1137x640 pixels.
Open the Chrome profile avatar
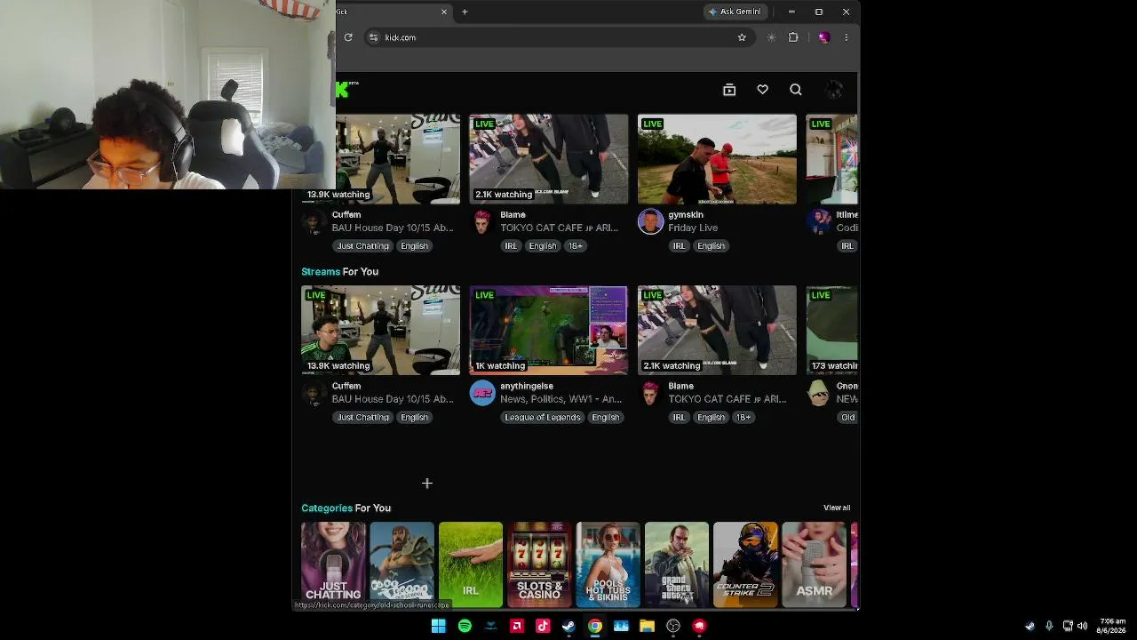823,37
